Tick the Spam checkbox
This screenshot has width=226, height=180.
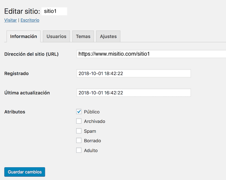tap(79, 131)
